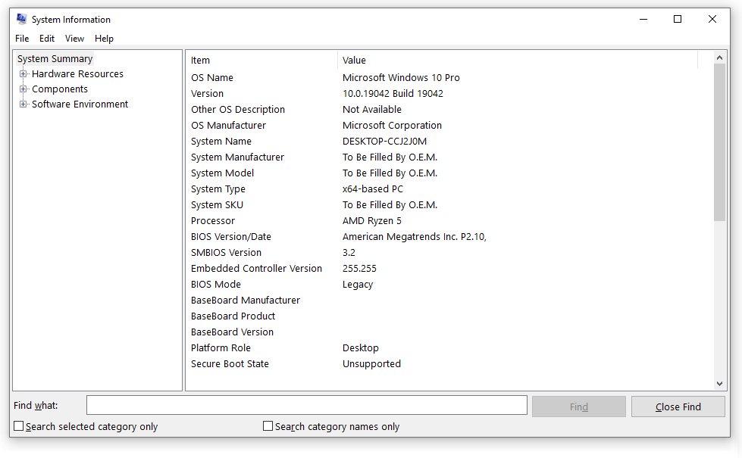Select the Embedded Controller Version row
This screenshot has height=458, width=742.
[256, 269]
